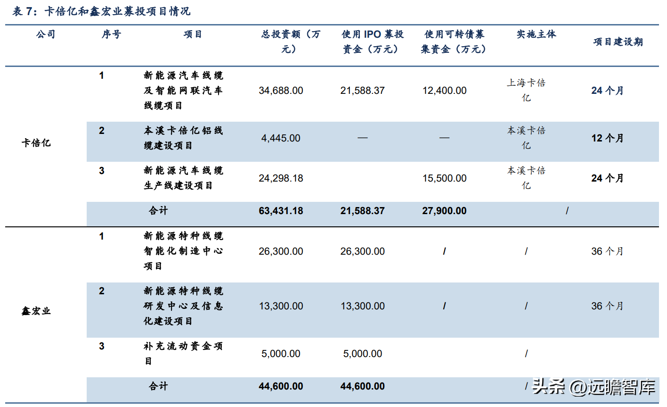The image size is (667, 407).
Task: Select the 实施主体 column header
Action: pyautogui.click(x=536, y=34)
